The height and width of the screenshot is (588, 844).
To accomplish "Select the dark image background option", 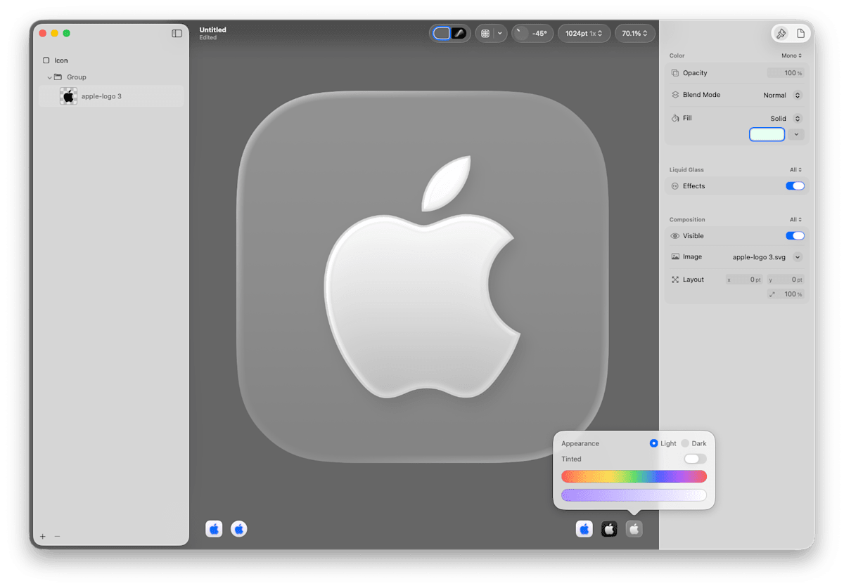I will pyautogui.click(x=459, y=33).
